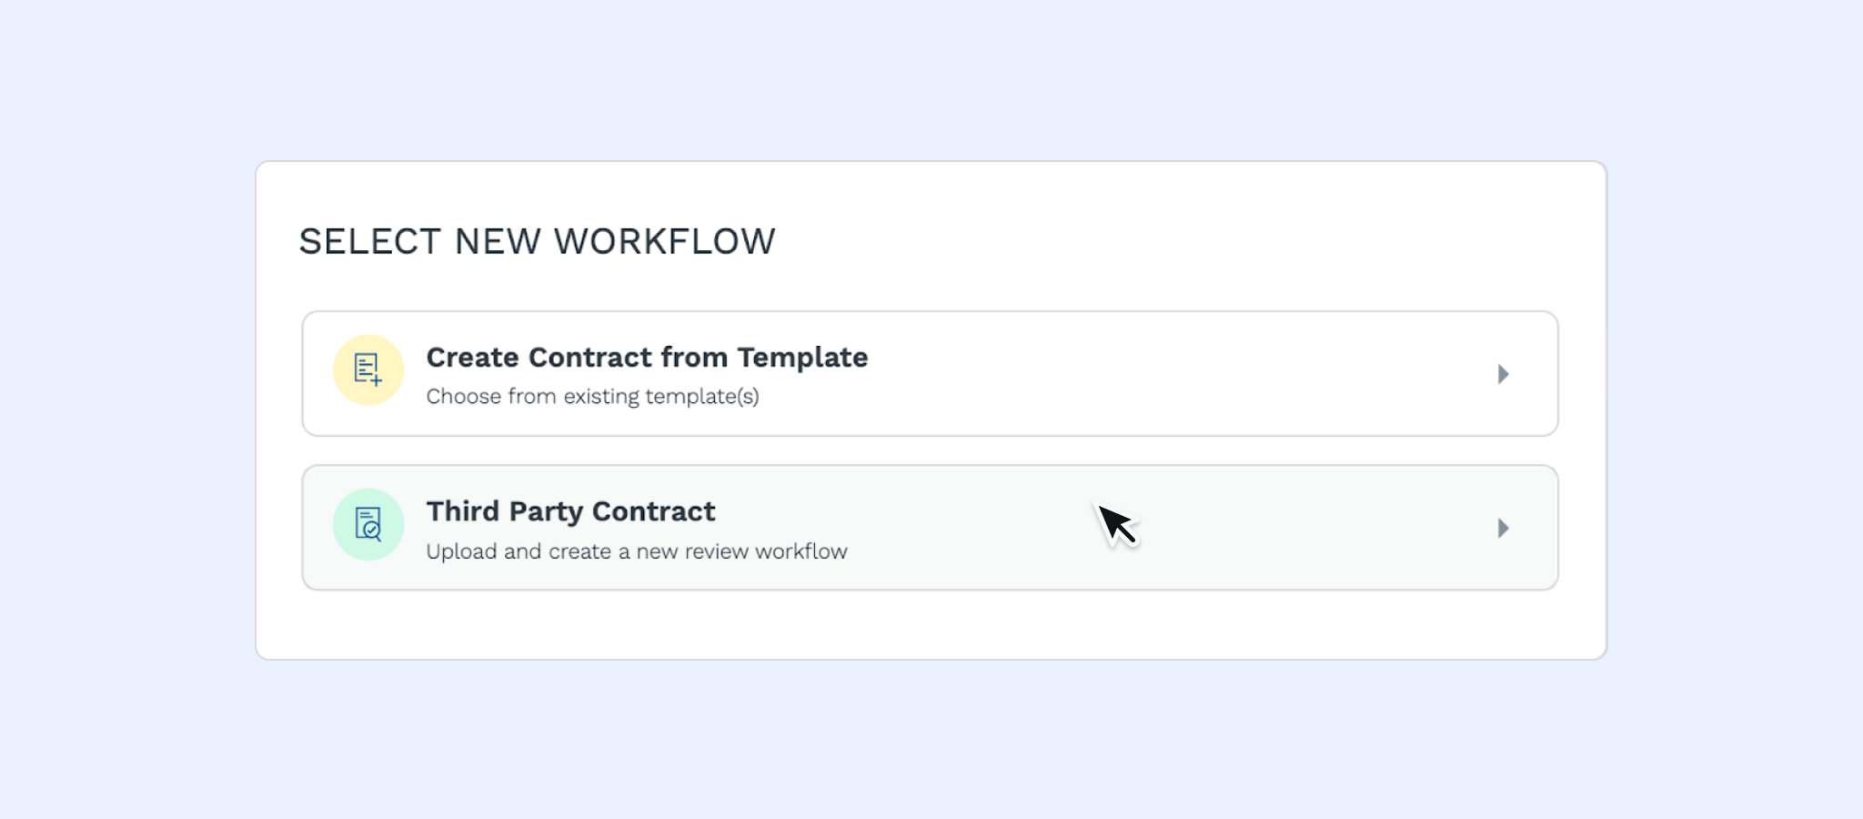Click the "Third Party Contract" title text
The width and height of the screenshot is (1863, 819).
[570, 511]
